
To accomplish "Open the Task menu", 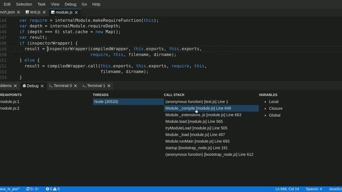I will click(42, 4).
